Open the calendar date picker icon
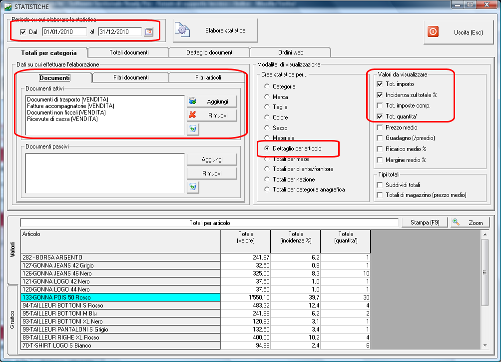Viewport: 501px width, 362px height. click(x=149, y=32)
